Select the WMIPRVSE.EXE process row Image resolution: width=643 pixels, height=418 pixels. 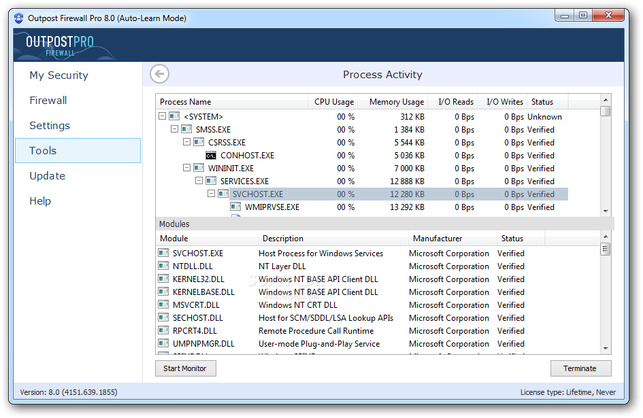click(362, 207)
